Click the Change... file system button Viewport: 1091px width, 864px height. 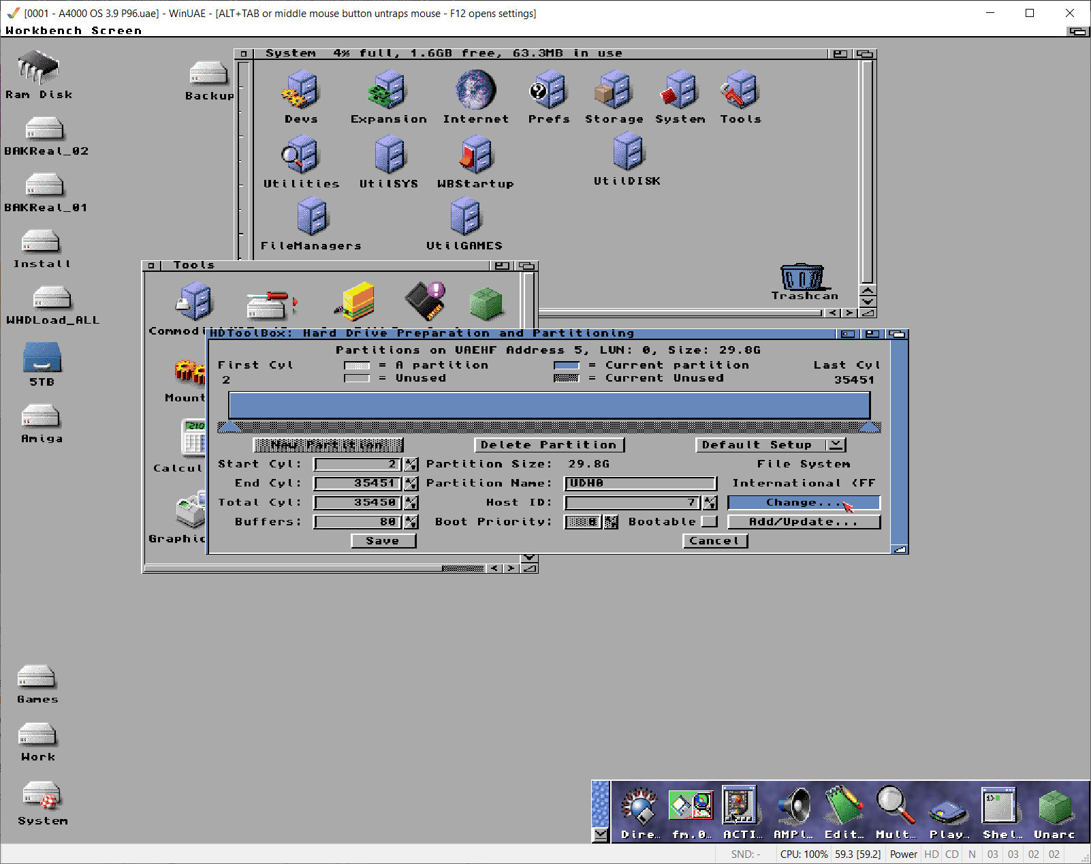(x=804, y=502)
